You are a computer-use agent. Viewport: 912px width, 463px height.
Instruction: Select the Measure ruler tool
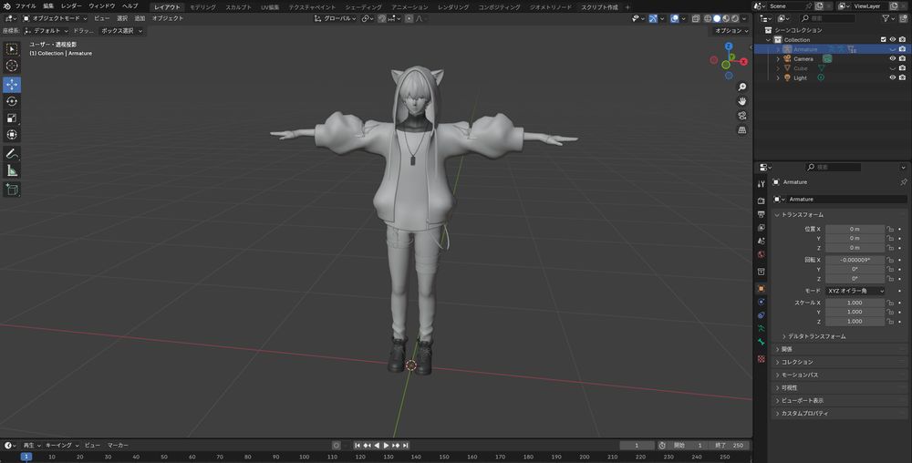[12, 170]
